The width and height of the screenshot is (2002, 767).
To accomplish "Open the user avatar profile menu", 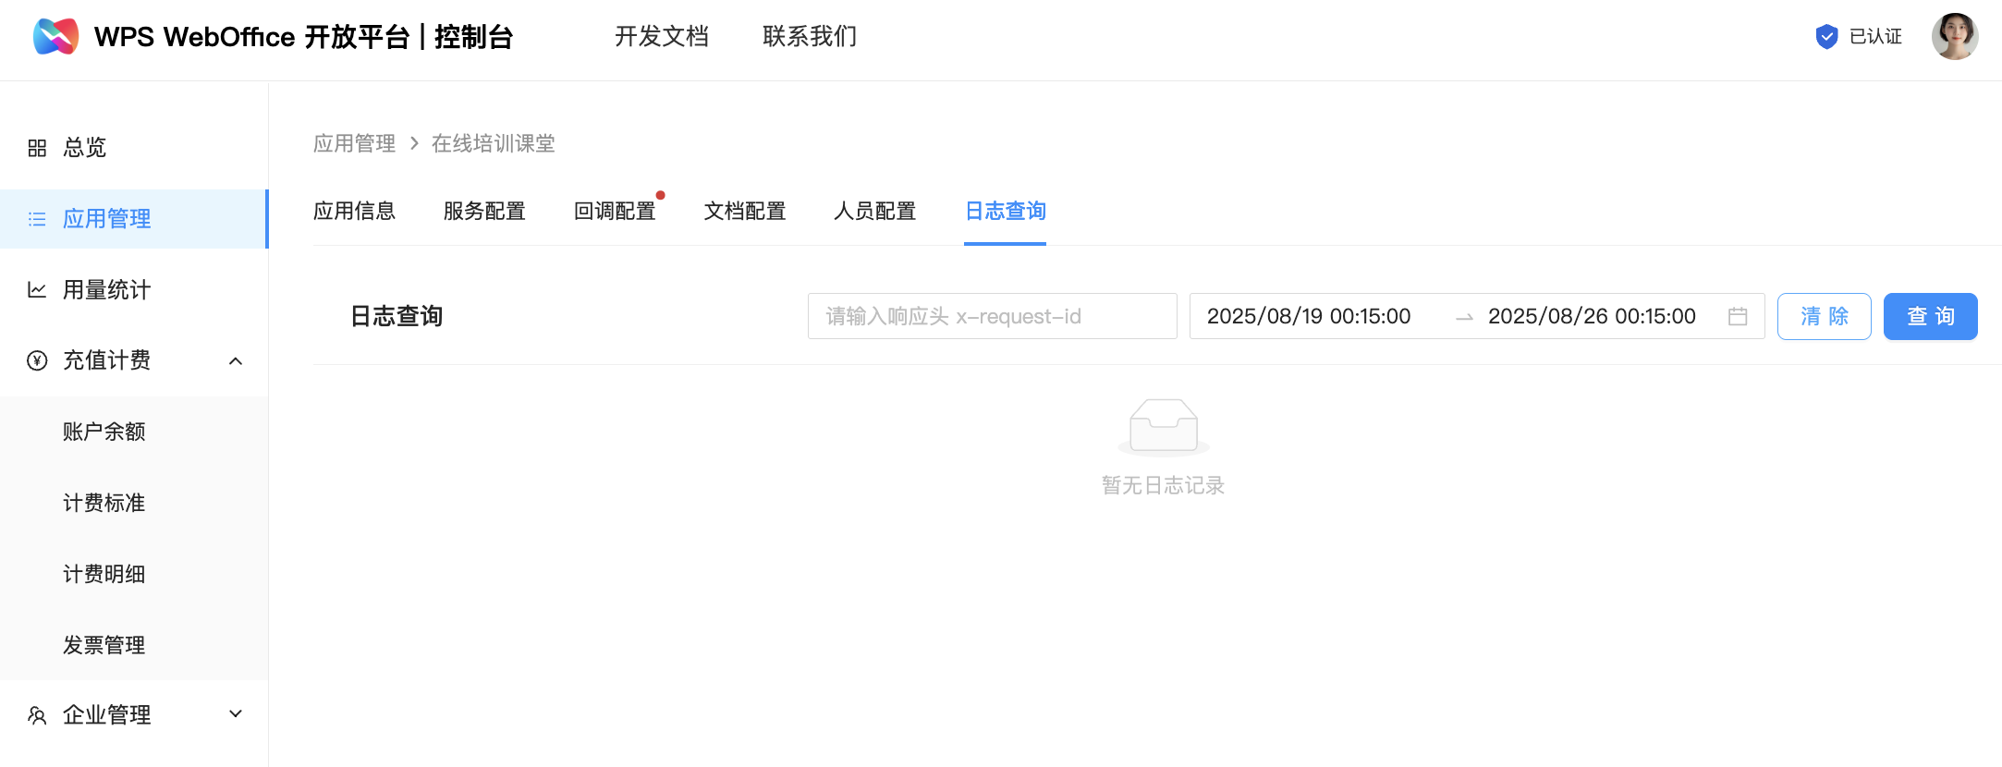I will 1954,37.
